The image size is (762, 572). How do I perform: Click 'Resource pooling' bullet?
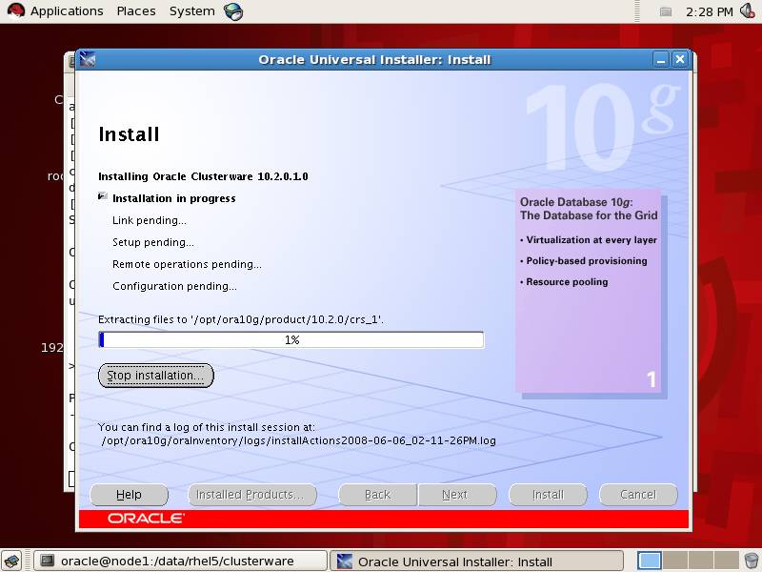tap(567, 281)
